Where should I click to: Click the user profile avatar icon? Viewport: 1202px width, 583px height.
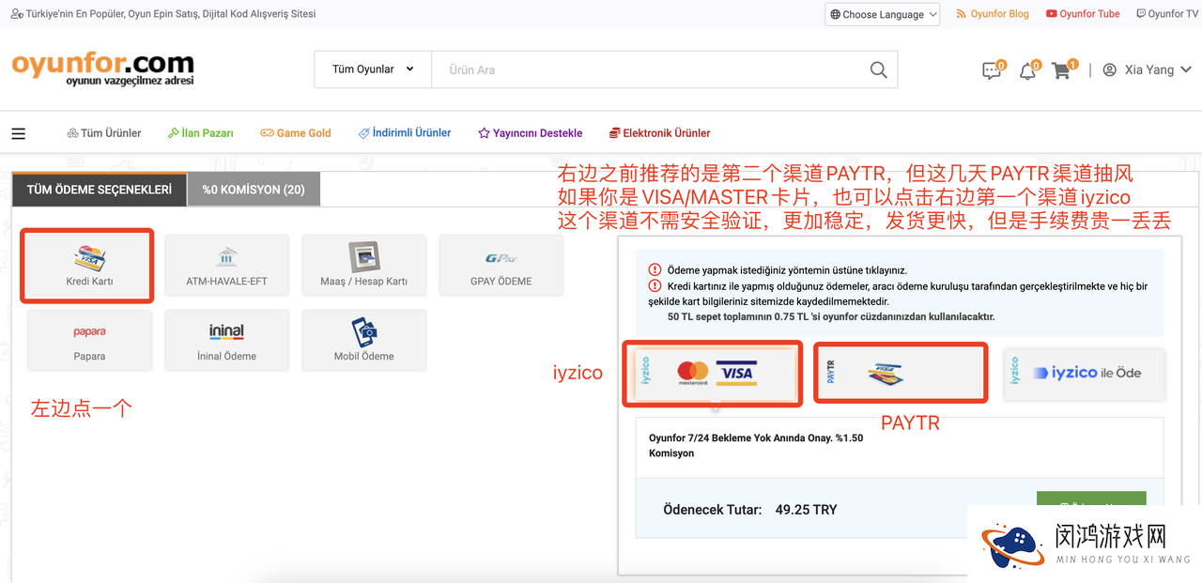(x=1109, y=69)
